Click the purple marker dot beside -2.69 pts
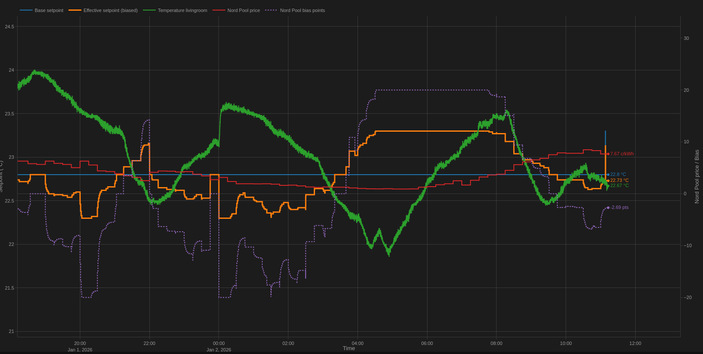 point(608,208)
